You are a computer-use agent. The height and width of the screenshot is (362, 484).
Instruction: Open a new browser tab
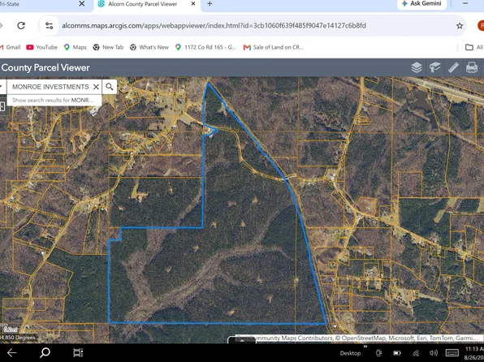(210, 4)
